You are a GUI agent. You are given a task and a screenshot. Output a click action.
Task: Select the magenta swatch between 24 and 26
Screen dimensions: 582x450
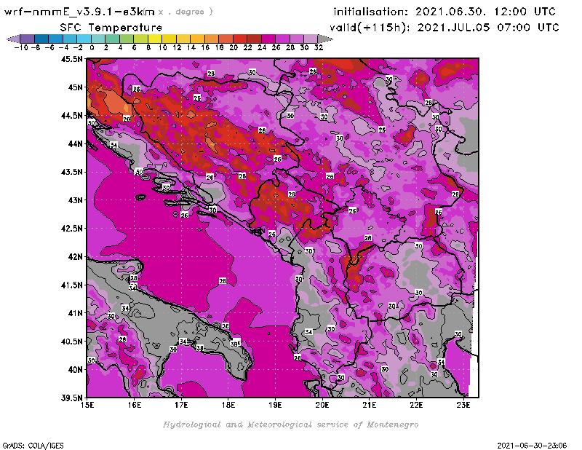pos(268,39)
